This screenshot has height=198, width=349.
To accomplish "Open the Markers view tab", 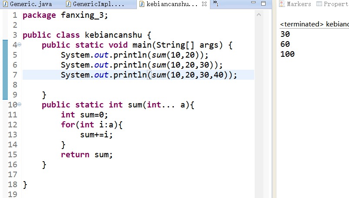I will coord(295,4).
